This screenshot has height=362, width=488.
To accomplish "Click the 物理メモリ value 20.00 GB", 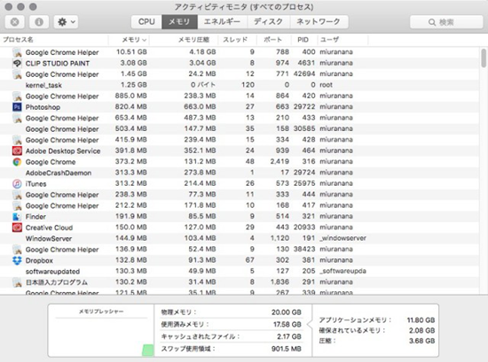I will [287, 312].
